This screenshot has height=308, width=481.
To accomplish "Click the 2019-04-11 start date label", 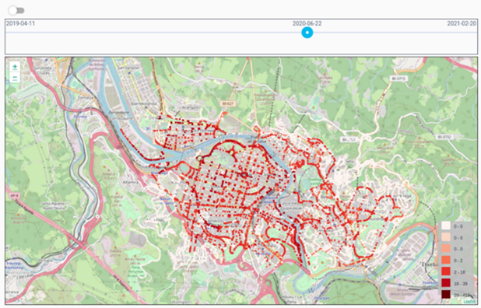I will (x=20, y=23).
